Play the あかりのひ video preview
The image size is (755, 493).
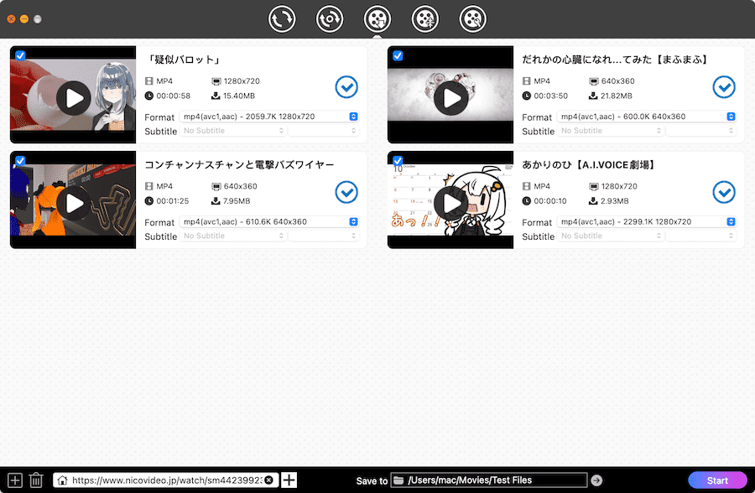pyautogui.click(x=451, y=203)
